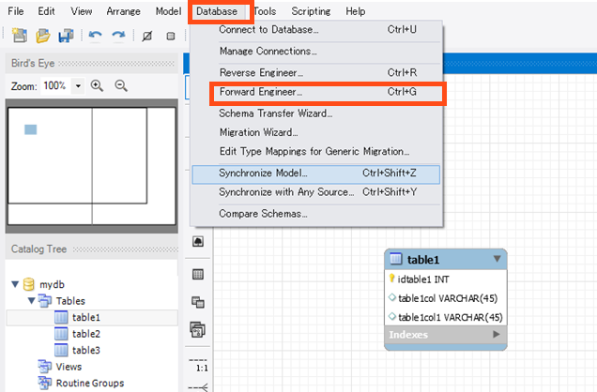Open the View menu
This screenshot has width=597, height=392.
point(81,11)
